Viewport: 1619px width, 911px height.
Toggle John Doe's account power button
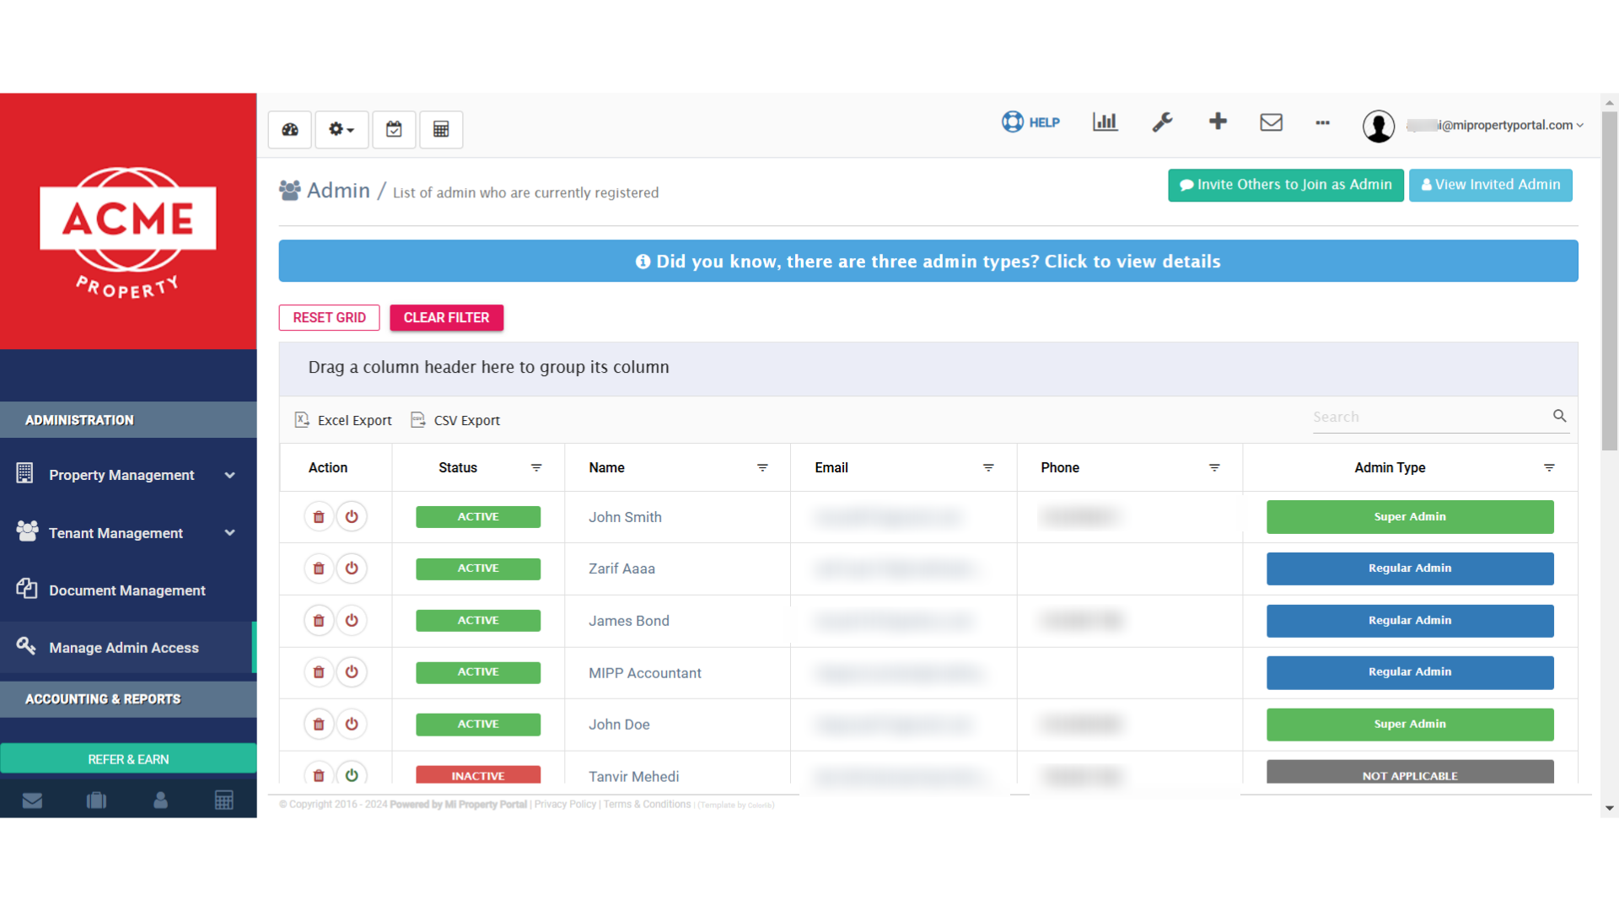click(x=352, y=724)
